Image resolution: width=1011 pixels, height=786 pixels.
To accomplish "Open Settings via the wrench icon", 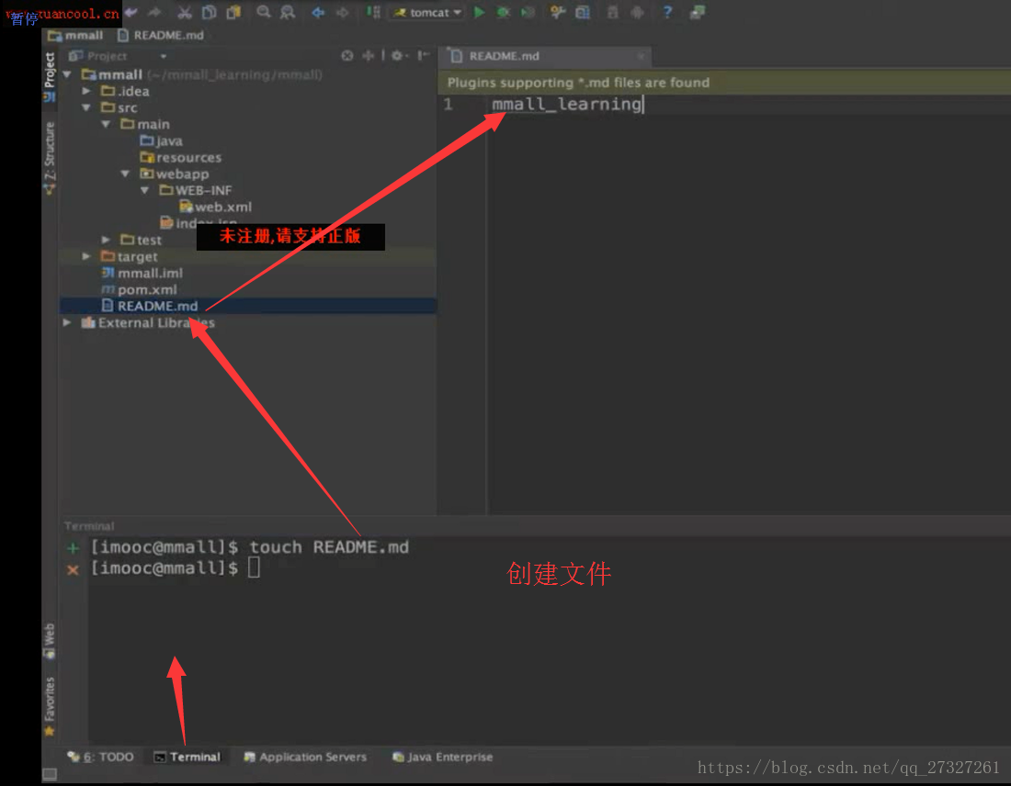I will tap(558, 12).
